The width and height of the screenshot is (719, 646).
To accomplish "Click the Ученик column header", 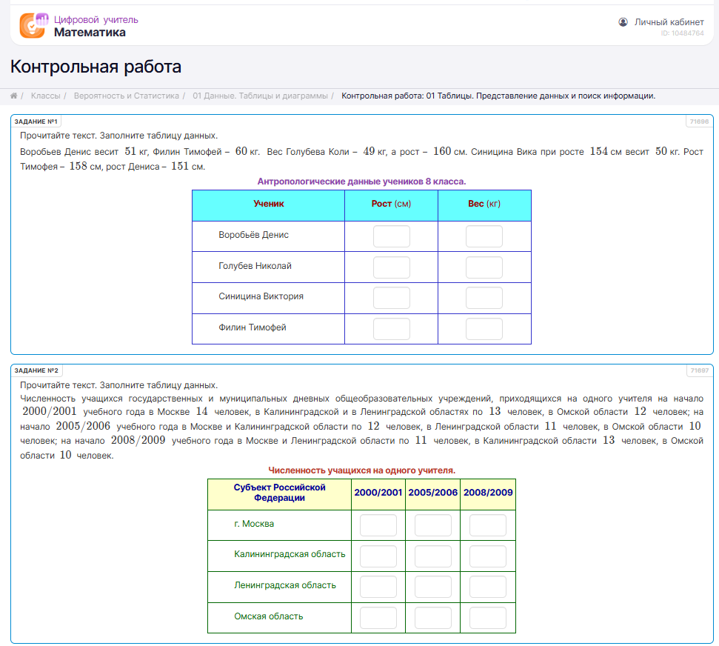I will (269, 204).
